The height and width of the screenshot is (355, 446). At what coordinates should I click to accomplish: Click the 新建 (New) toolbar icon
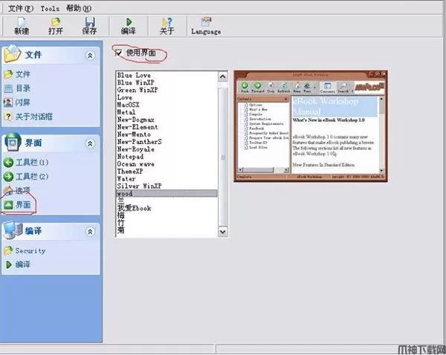point(21,22)
